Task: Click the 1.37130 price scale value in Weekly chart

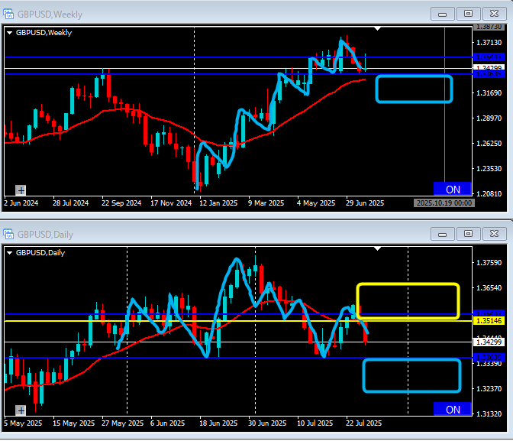Action: (489, 43)
